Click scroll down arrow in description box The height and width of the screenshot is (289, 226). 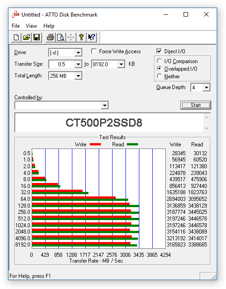point(206,128)
